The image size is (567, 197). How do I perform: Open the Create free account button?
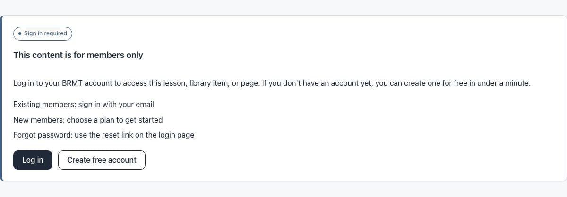point(102,160)
